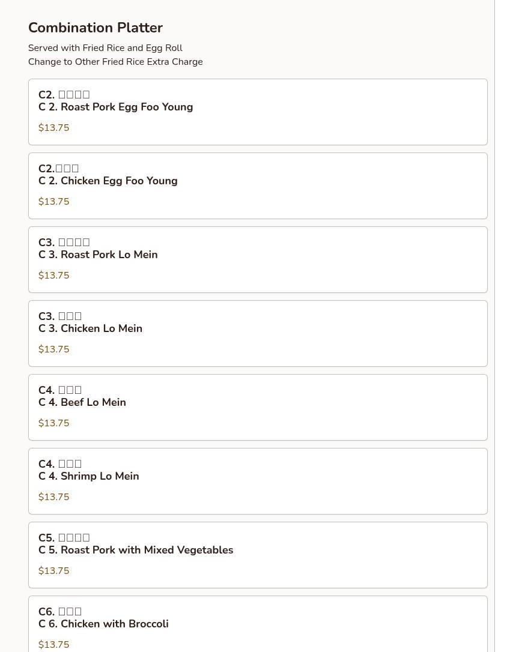Click the $13.75 price under Chicken Lo Mein

pyautogui.click(x=53, y=349)
